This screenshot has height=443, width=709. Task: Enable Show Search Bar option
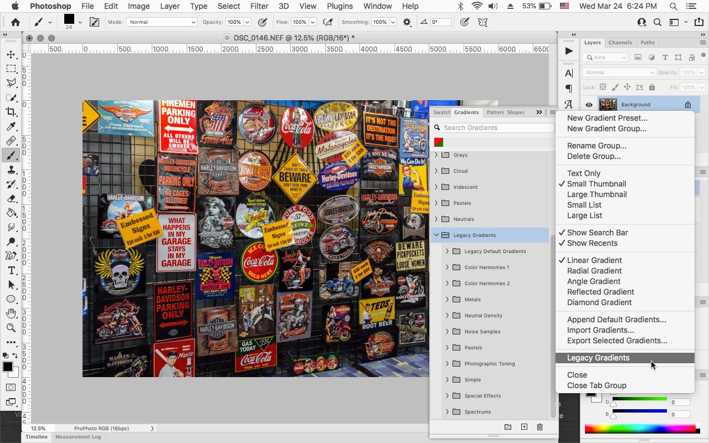tap(598, 233)
